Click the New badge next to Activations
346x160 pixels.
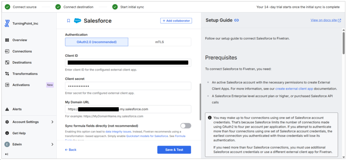50,85
